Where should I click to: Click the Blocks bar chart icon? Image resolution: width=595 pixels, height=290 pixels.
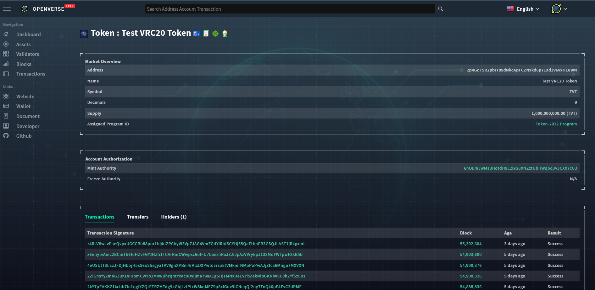[x=6, y=64]
